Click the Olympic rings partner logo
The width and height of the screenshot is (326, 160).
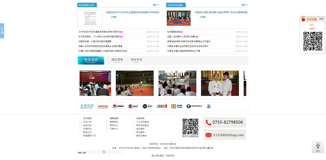[x=118, y=106]
